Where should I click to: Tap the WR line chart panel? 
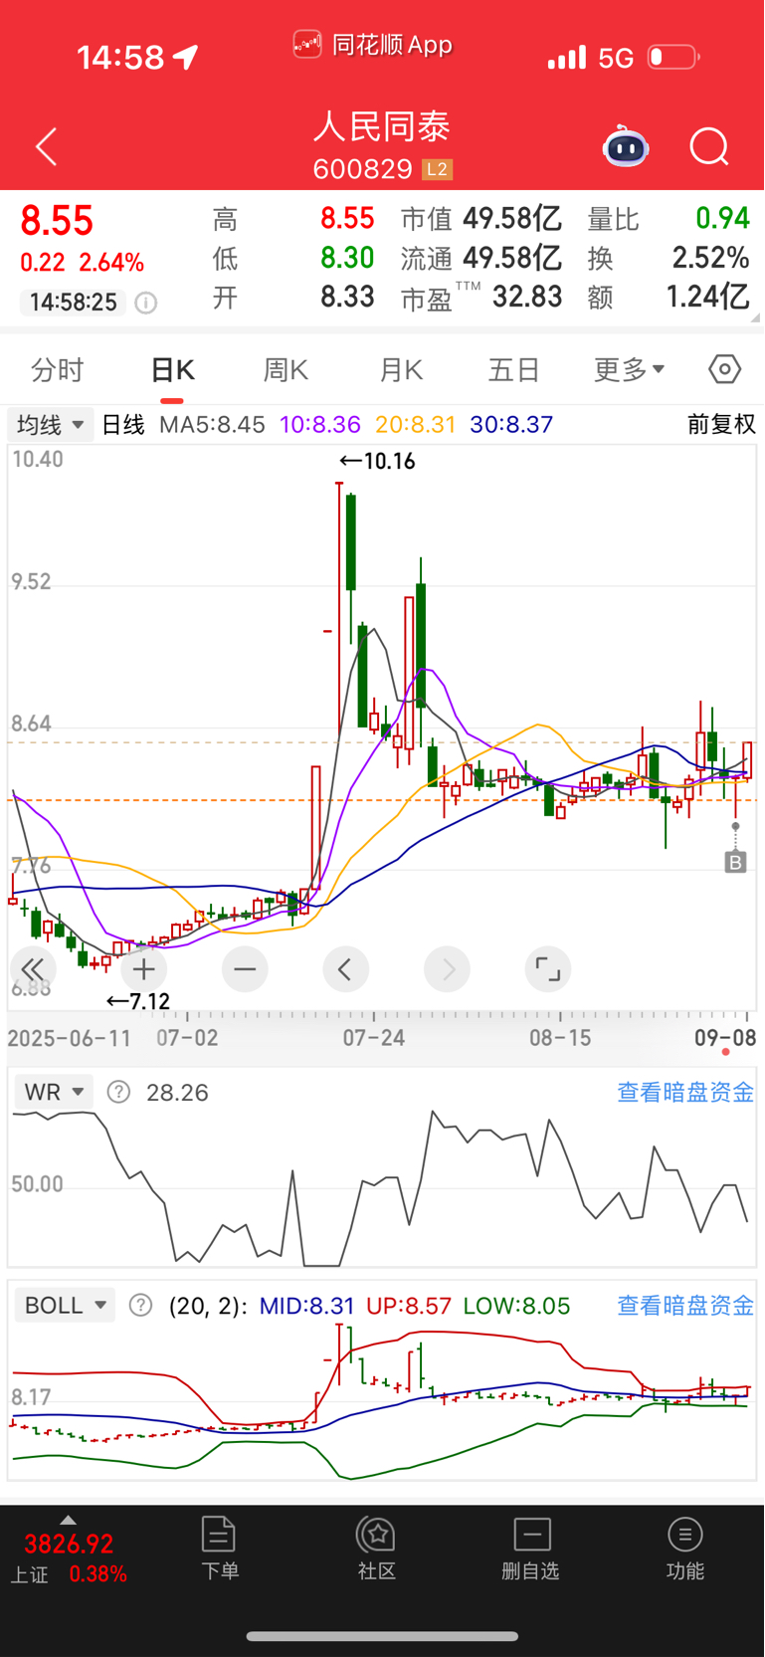click(x=382, y=1189)
